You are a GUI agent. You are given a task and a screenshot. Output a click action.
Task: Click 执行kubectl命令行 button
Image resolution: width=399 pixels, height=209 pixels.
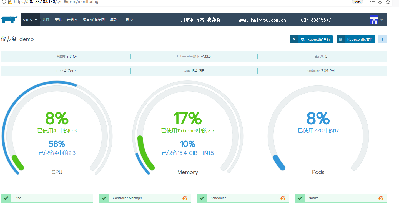tap(311, 39)
